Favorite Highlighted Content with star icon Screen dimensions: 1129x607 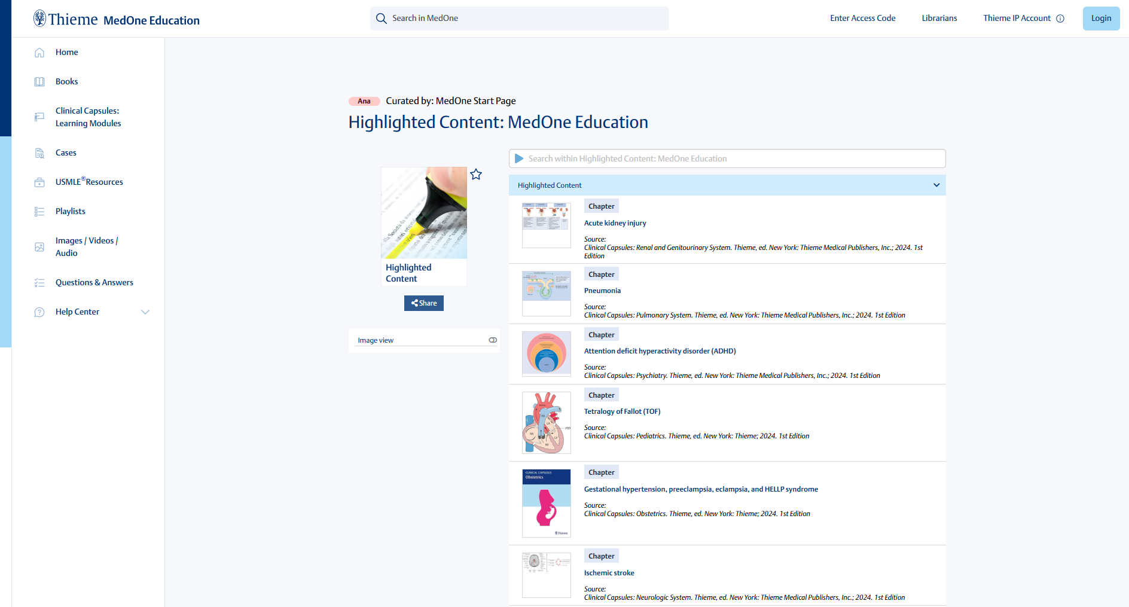click(476, 175)
